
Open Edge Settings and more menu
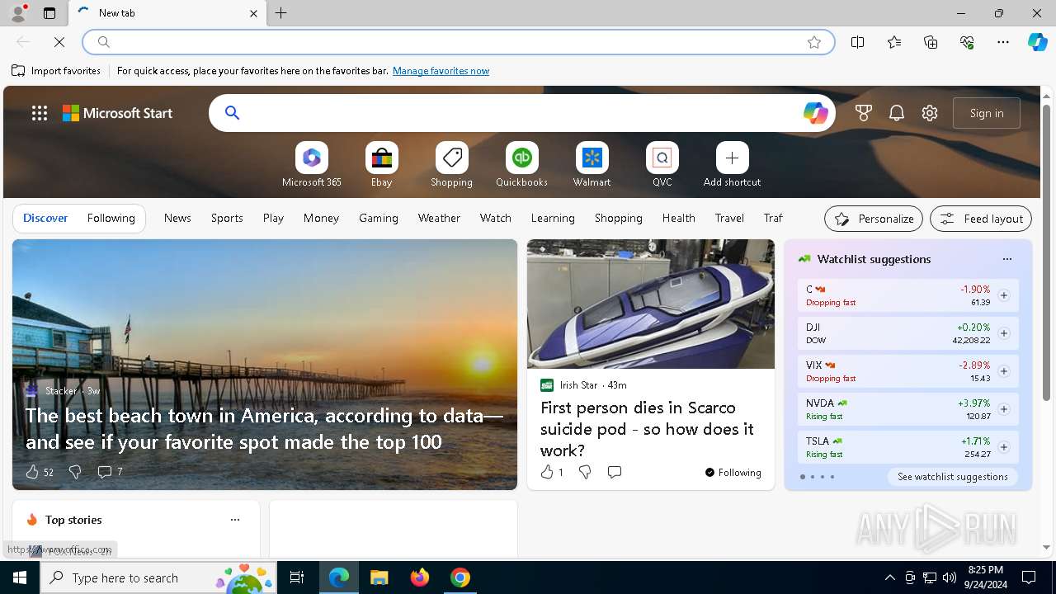[x=1003, y=42]
